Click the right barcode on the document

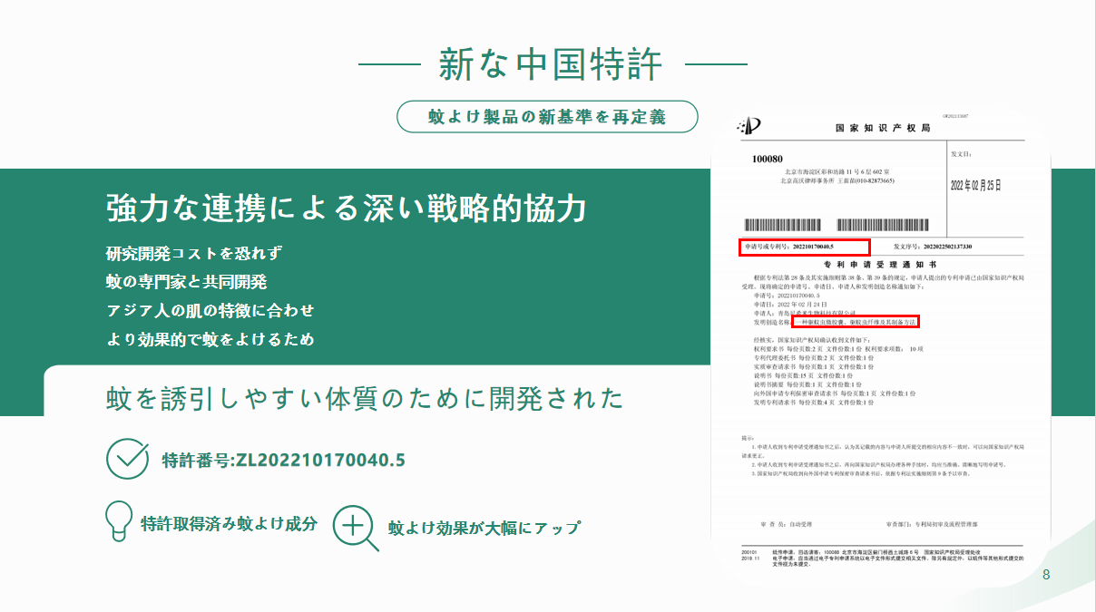pyautogui.click(x=882, y=225)
